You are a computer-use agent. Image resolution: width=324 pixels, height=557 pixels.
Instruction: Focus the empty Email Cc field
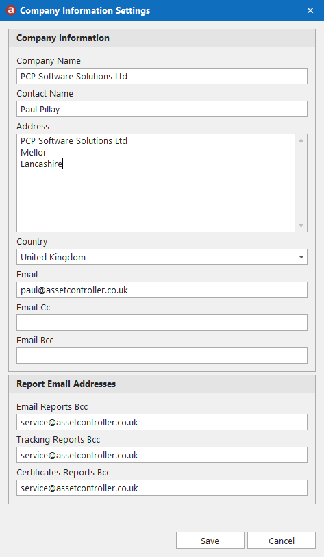coord(162,323)
